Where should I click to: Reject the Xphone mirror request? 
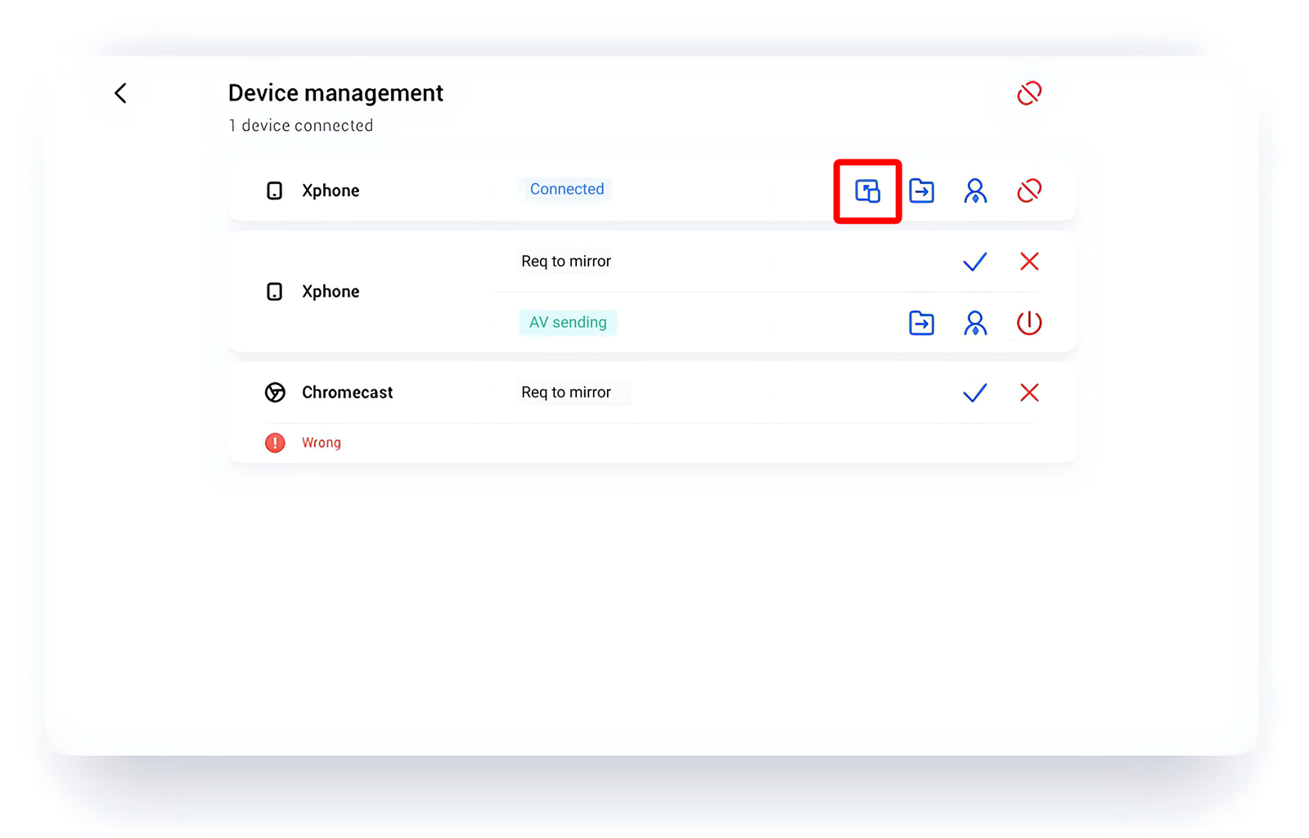[1028, 262]
